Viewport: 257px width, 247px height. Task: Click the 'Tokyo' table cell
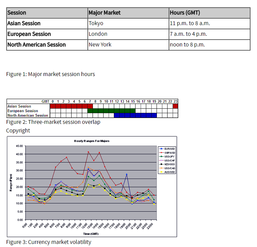[96, 23]
